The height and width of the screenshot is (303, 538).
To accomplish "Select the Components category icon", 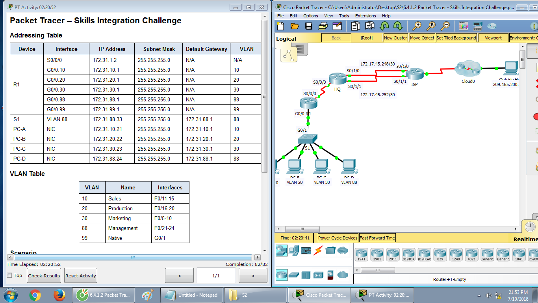I will click(306, 250).
